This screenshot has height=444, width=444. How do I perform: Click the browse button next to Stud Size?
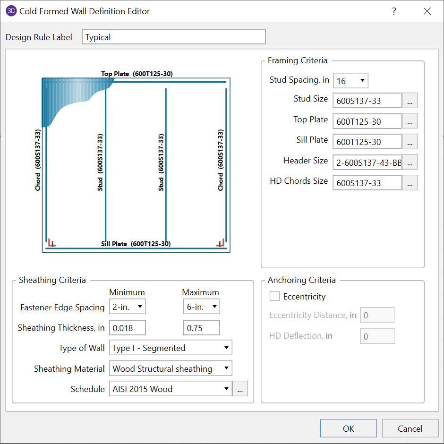410,101
